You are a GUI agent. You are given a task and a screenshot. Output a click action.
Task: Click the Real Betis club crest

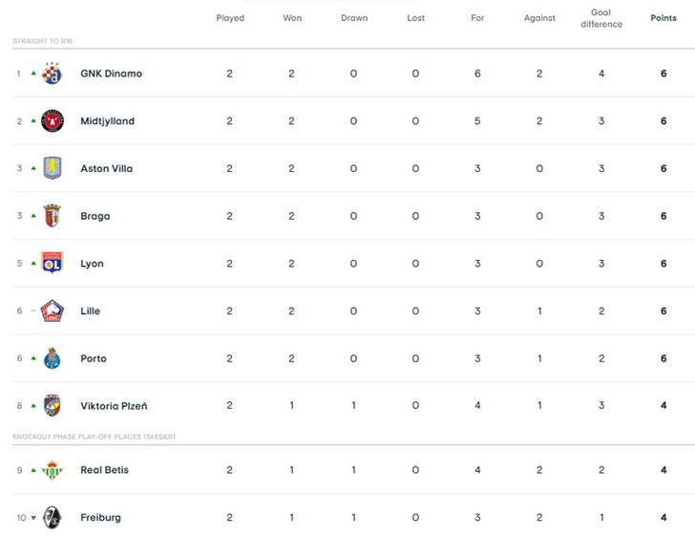coord(53,470)
